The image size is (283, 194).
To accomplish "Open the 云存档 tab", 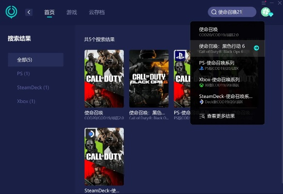I will pyautogui.click(x=97, y=12).
